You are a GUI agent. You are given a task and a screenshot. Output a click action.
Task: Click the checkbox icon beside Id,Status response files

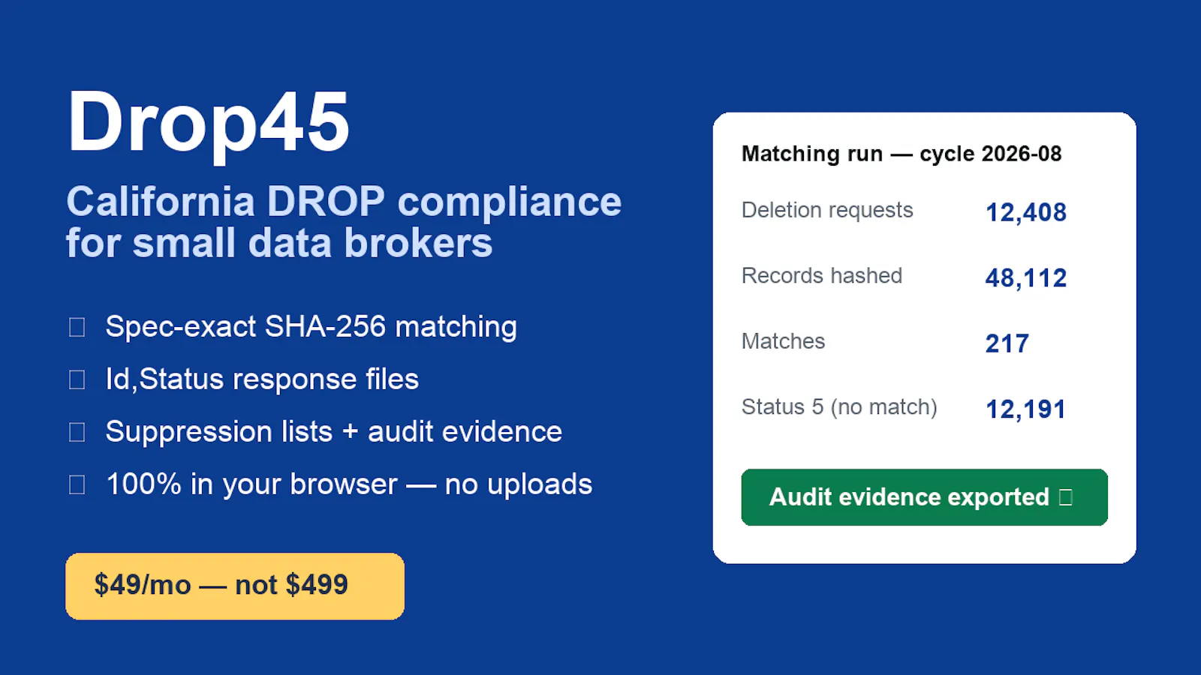[x=77, y=379]
